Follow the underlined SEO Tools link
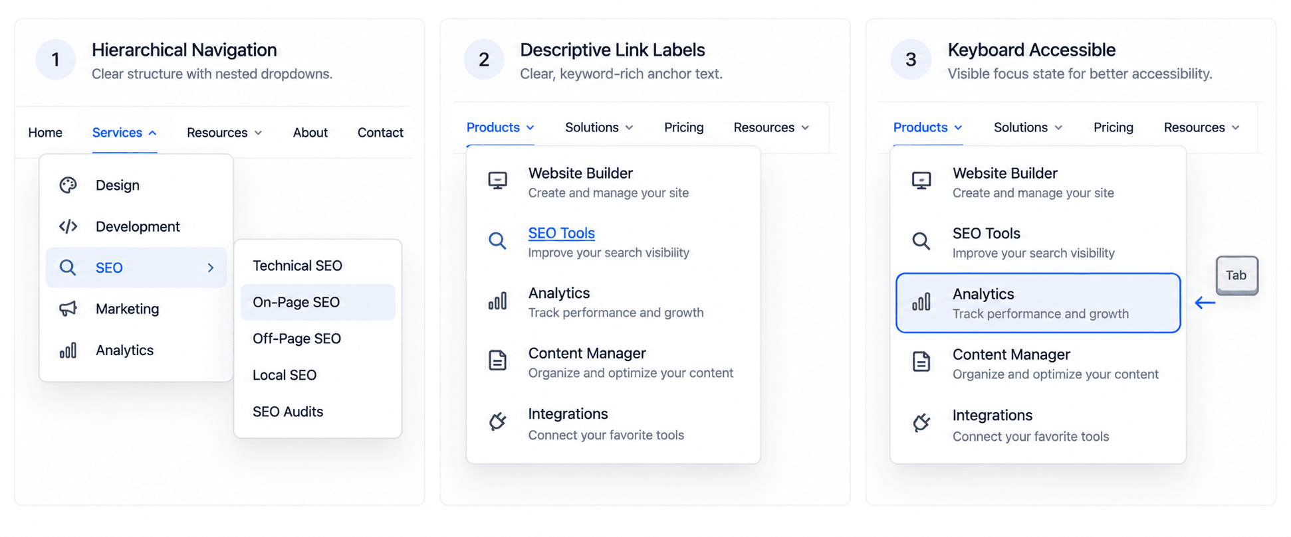The height and width of the screenshot is (537, 1291). 561,233
